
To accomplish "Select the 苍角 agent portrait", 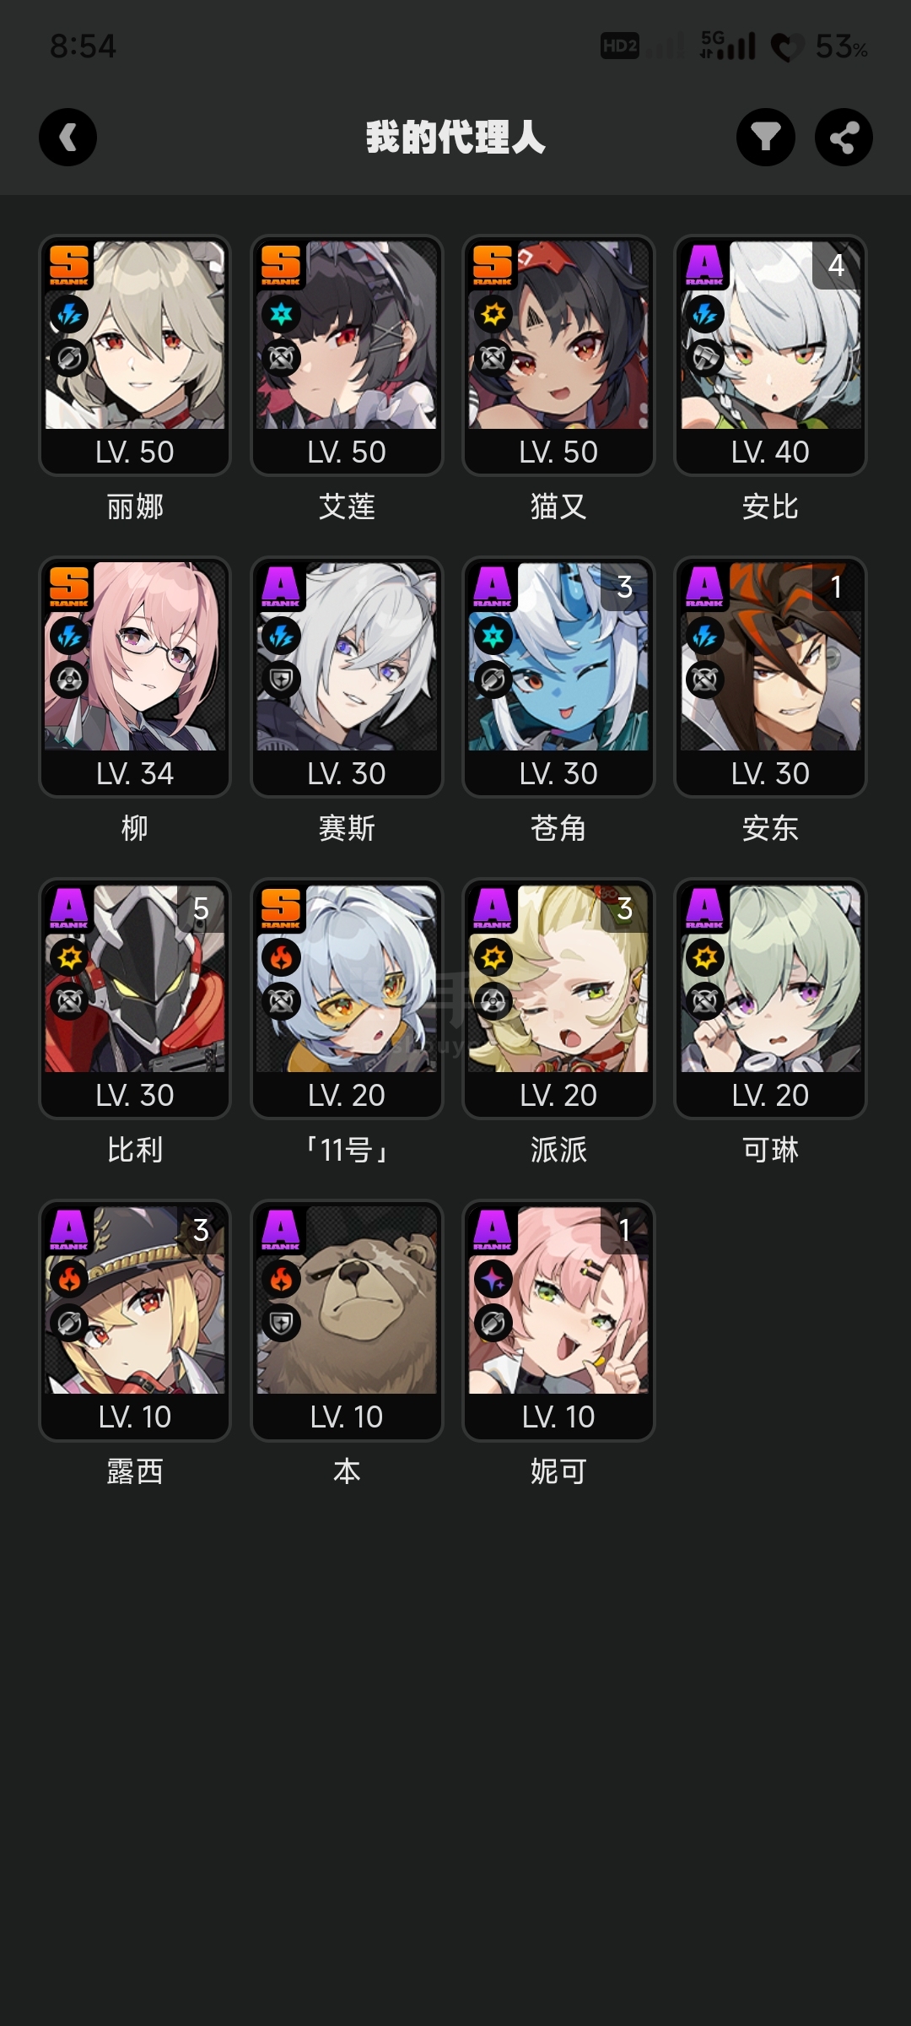I will point(558,677).
